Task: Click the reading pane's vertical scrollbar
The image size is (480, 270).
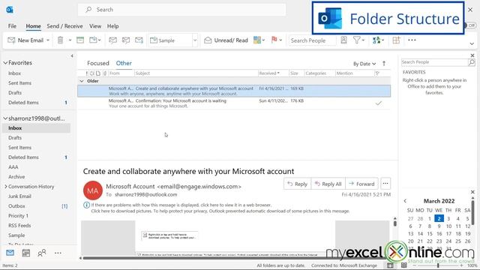Action: pos(395,223)
